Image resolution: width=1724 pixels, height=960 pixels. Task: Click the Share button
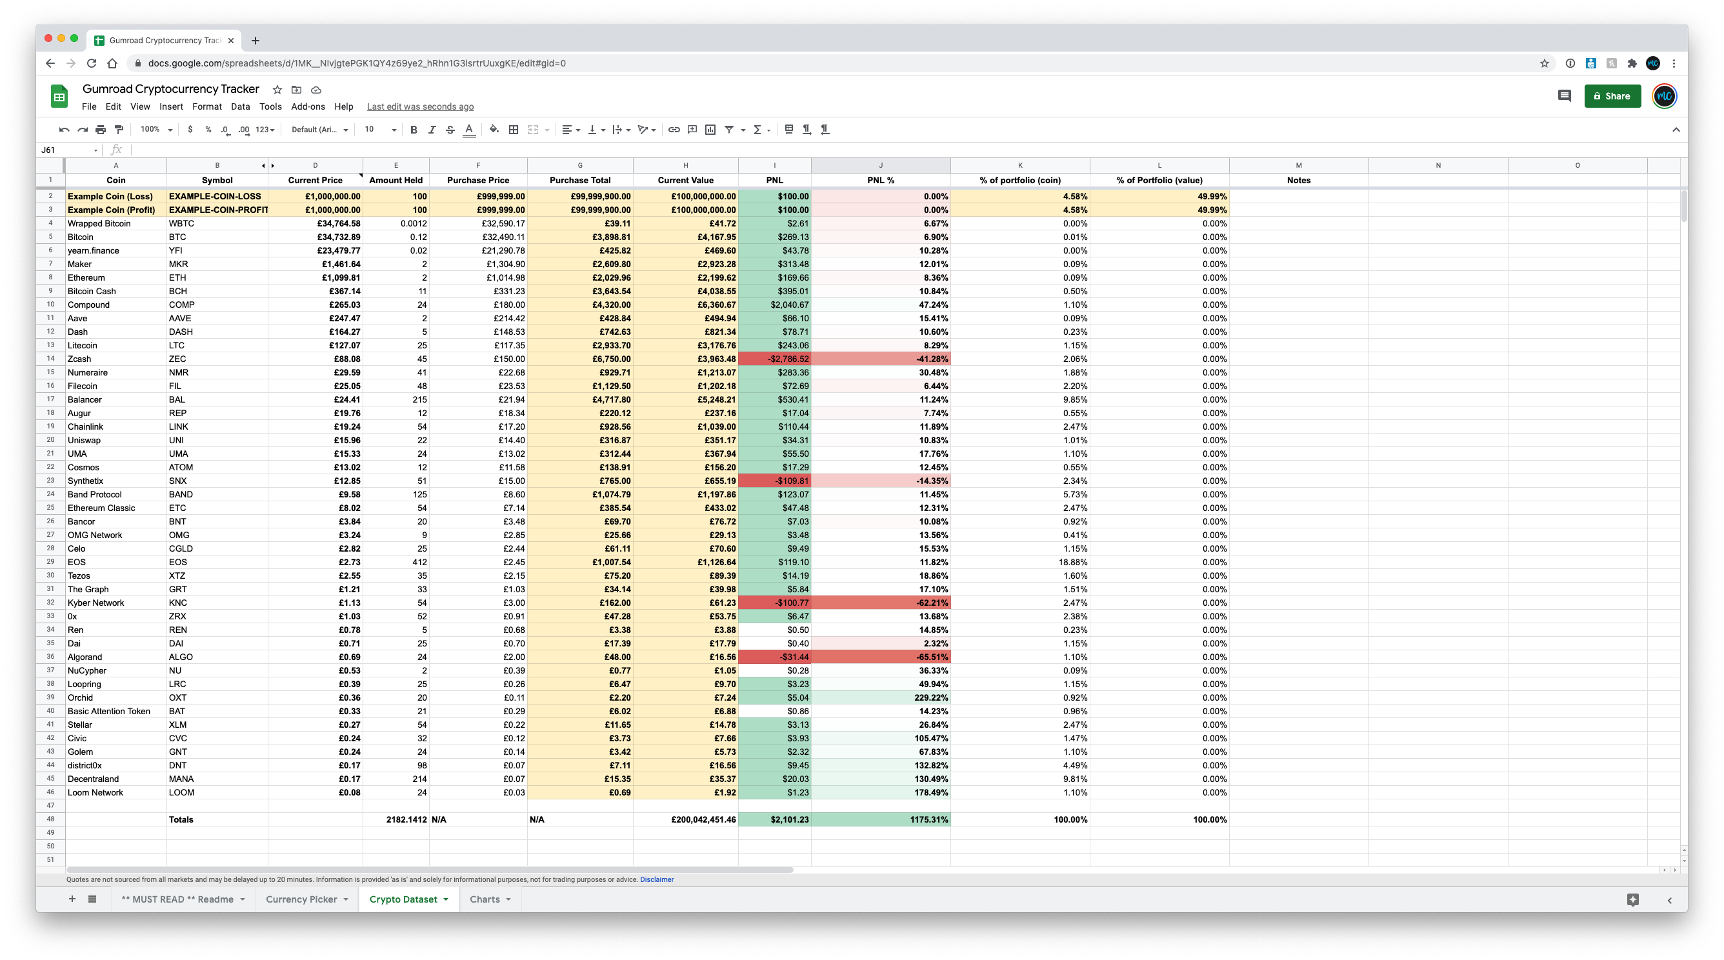pos(1613,95)
